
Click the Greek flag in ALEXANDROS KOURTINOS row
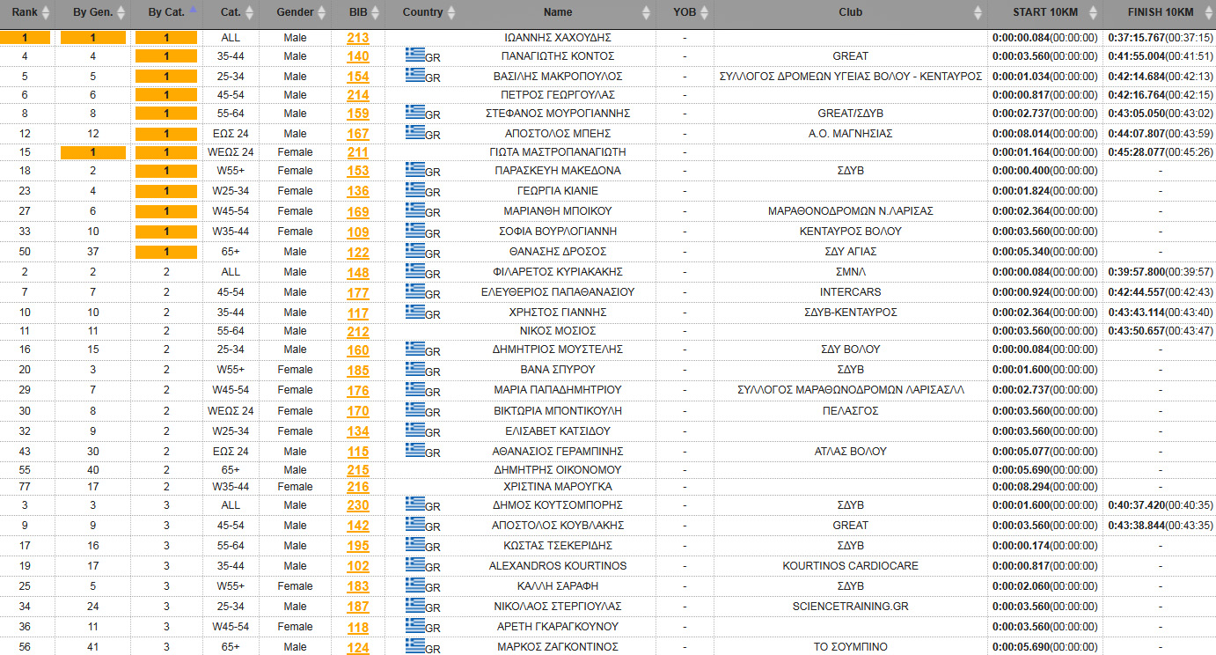414,564
